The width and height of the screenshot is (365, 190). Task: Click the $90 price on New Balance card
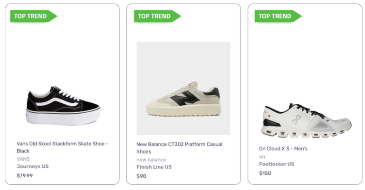pyautogui.click(x=142, y=176)
